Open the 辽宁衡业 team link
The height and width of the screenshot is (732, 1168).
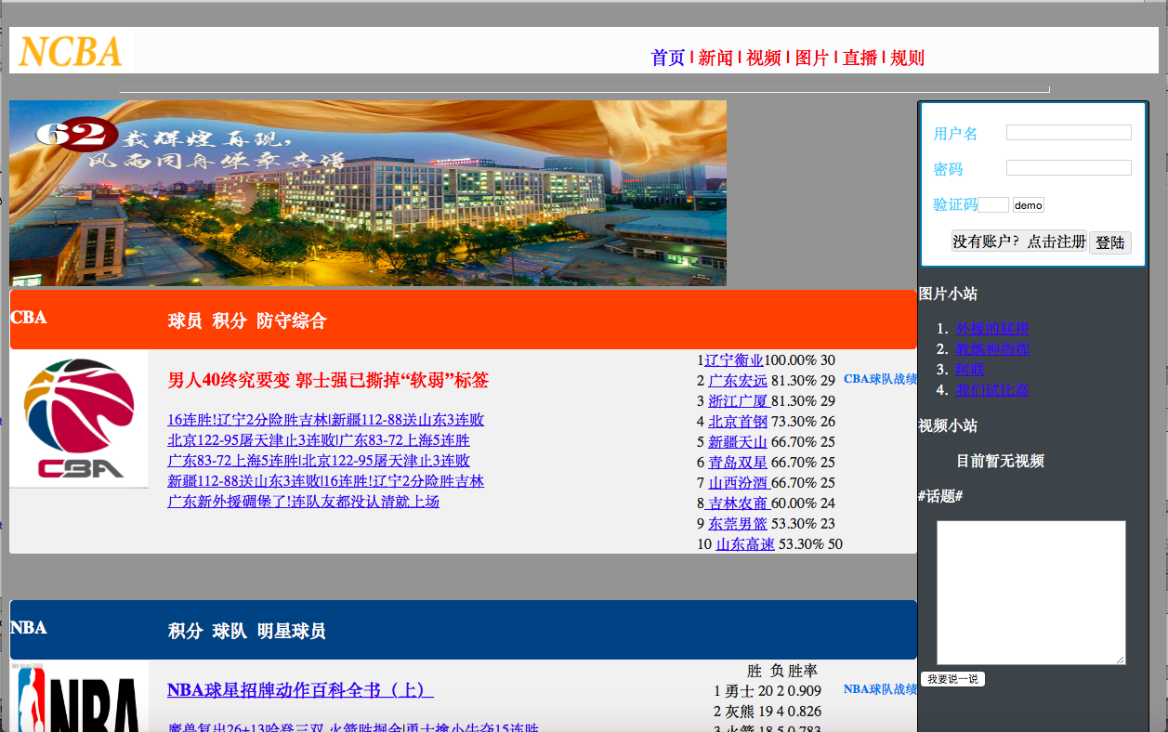(734, 360)
